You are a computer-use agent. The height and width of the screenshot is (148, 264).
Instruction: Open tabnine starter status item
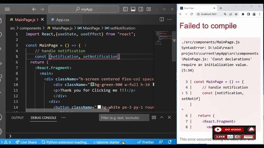pos(109,142)
